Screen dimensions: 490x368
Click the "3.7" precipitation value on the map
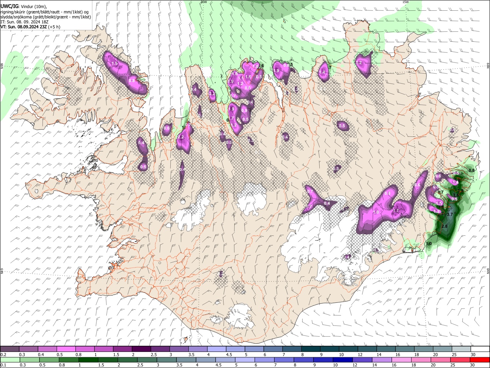[x=450, y=214]
